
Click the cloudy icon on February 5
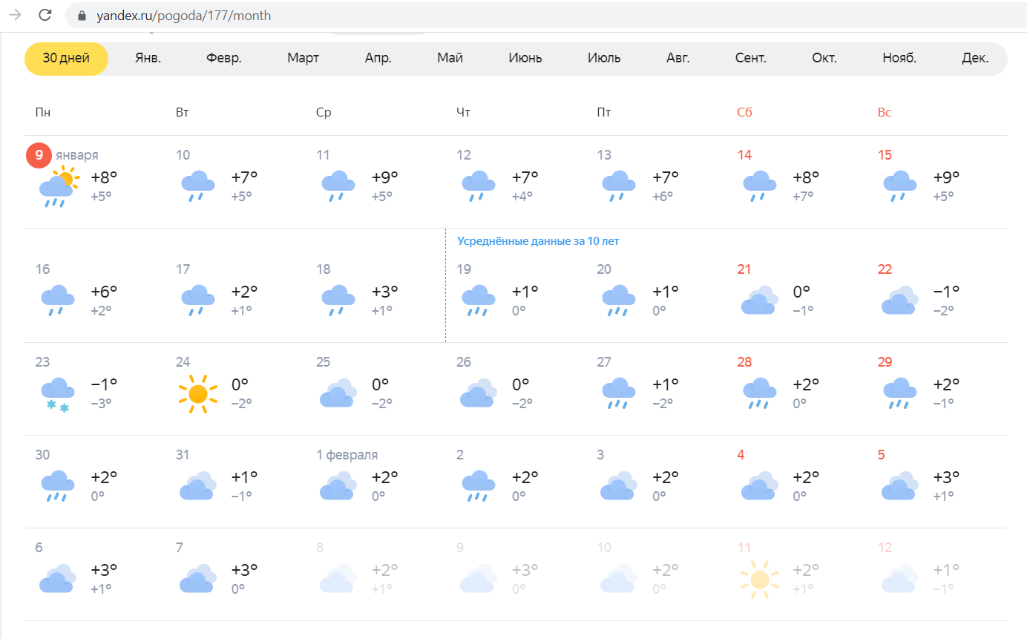point(900,485)
